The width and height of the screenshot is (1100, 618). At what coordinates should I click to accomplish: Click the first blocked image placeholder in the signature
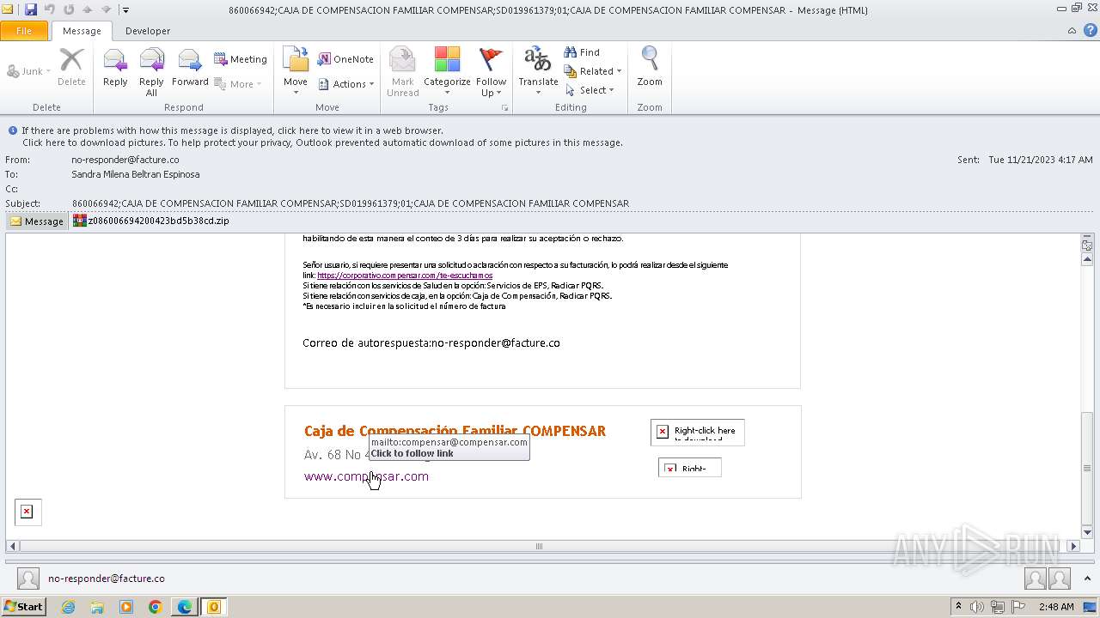697,432
